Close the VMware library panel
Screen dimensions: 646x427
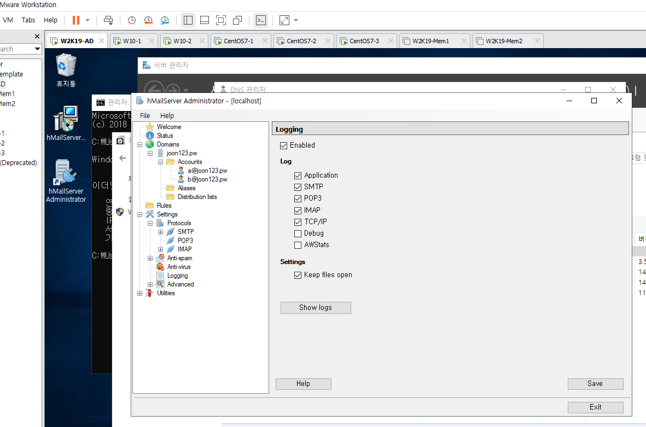click(x=37, y=37)
